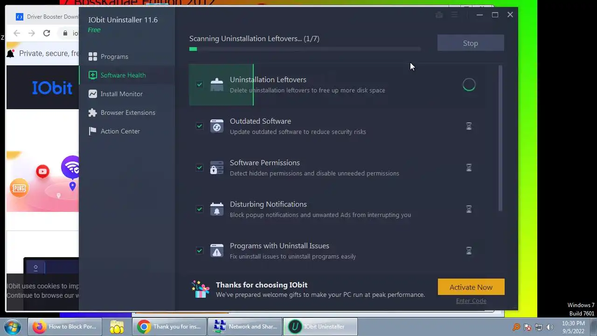Viewport: 597px width, 336px height.
Task: Click the Uninstall Issues hourglass icon
Action: coord(469,251)
